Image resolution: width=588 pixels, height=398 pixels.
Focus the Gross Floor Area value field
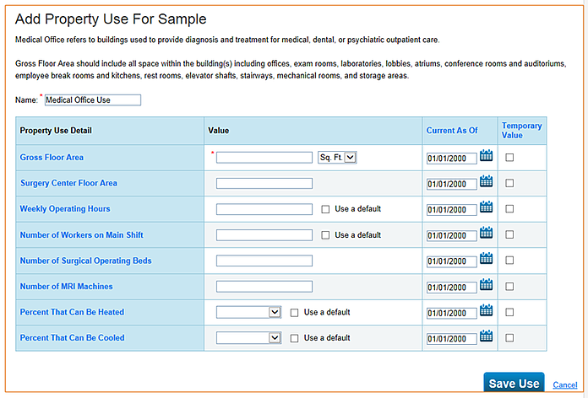(264, 158)
